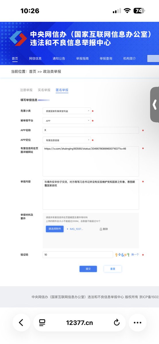Click the captcha image
Screen dimensions: 159x344
click(x=123, y=255)
